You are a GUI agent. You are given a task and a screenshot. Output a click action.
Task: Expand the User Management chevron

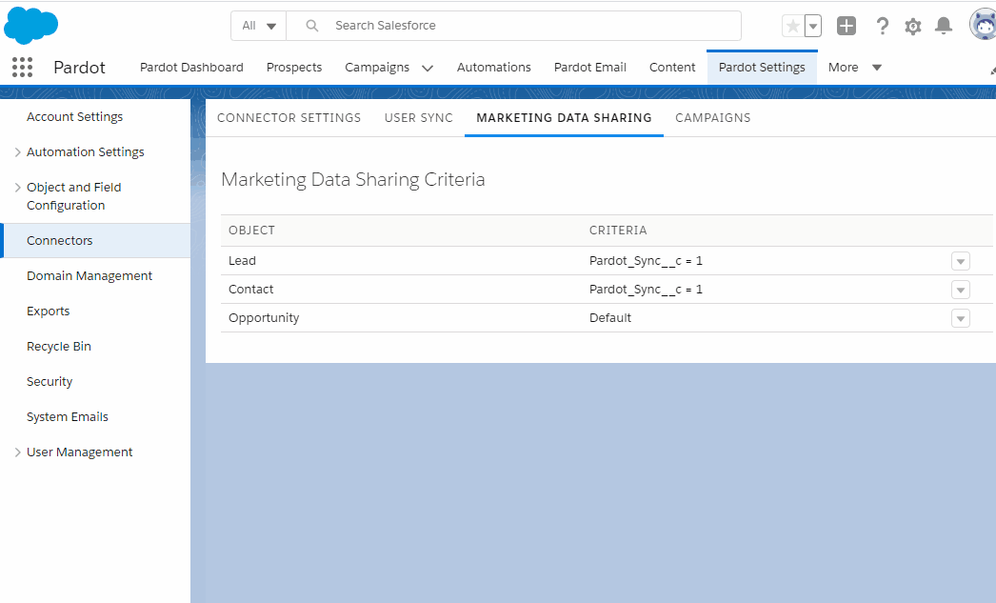(x=18, y=452)
